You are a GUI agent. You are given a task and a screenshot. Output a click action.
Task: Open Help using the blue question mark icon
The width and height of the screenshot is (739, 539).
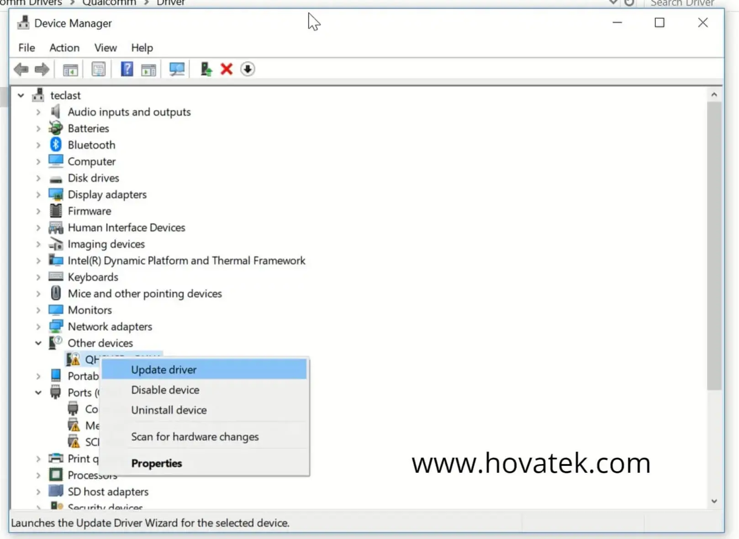coord(127,69)
